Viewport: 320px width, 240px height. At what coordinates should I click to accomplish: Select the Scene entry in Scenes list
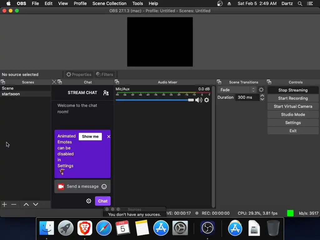point(25,88)
